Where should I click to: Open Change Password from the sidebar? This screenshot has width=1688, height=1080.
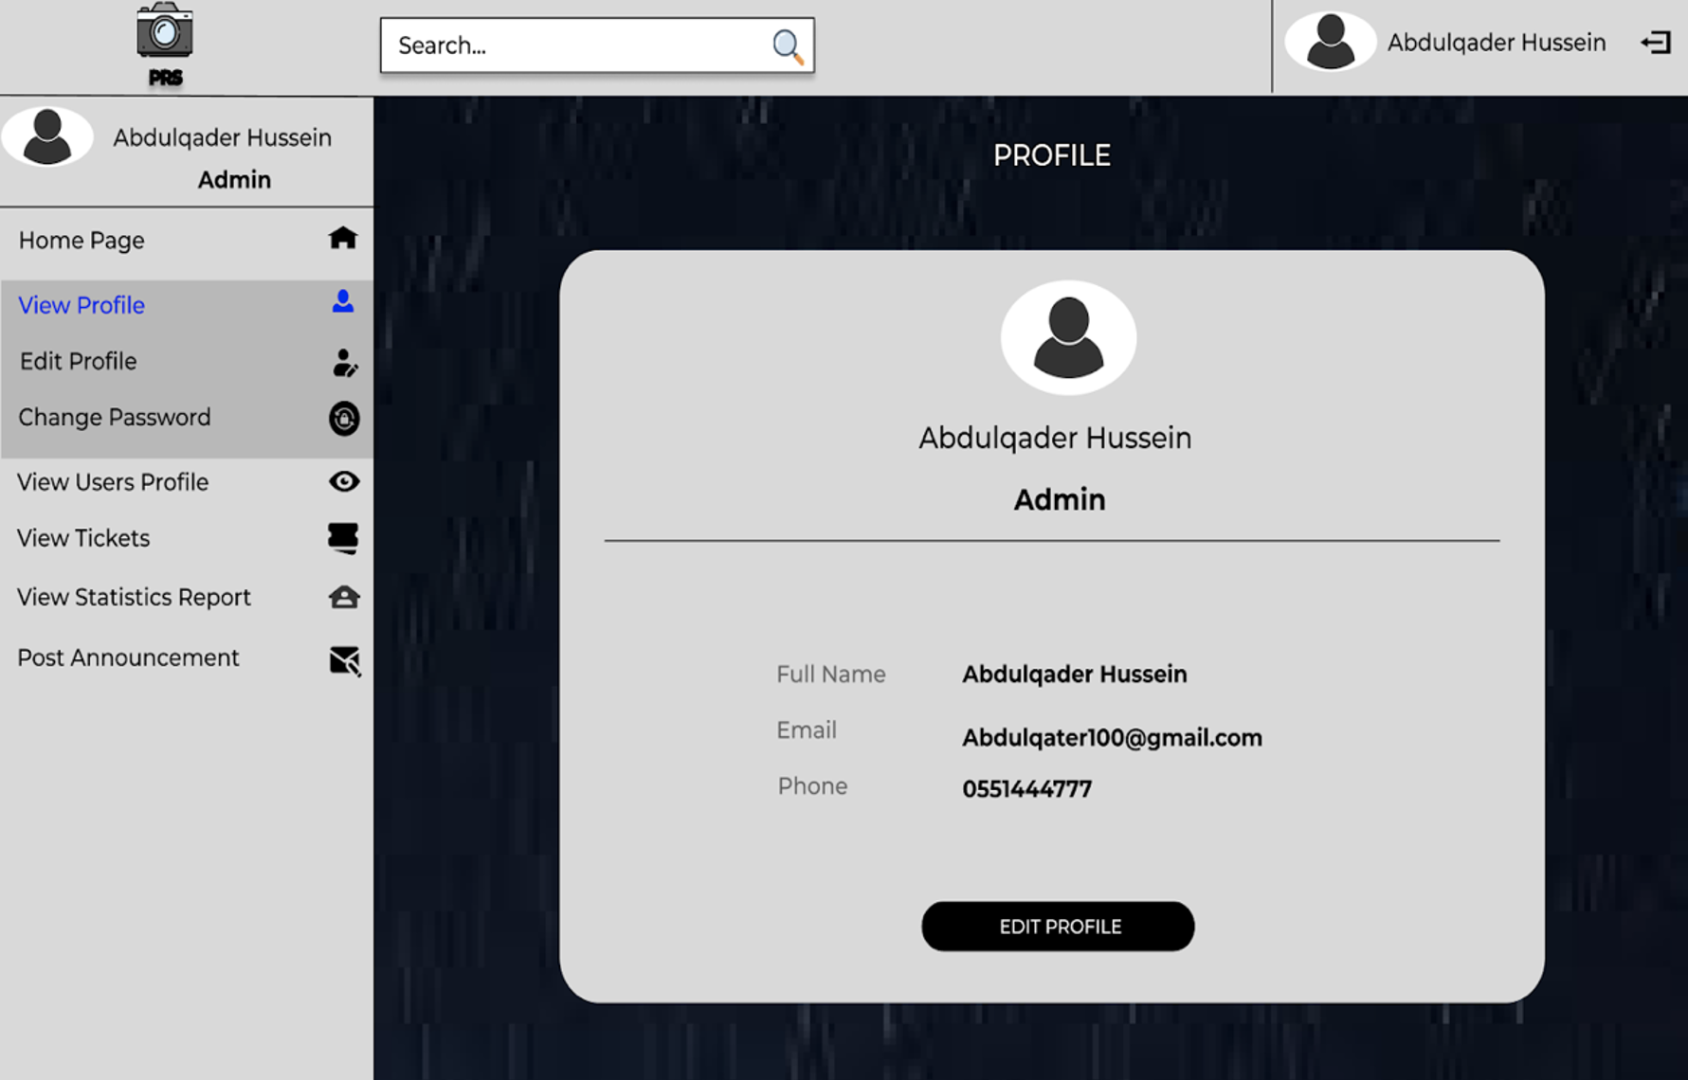pos(115,418)
